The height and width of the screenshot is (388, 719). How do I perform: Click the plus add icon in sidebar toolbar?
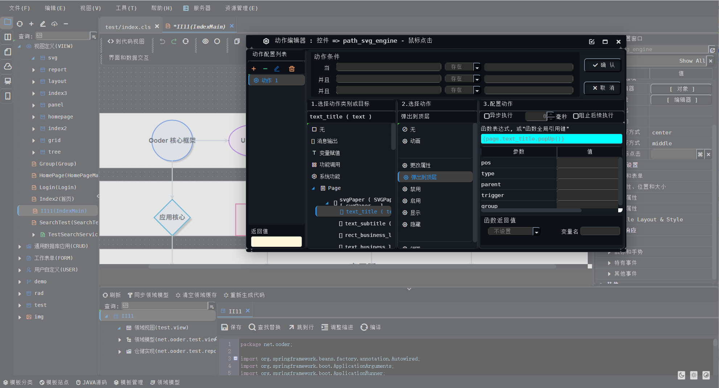coord(32,24)
